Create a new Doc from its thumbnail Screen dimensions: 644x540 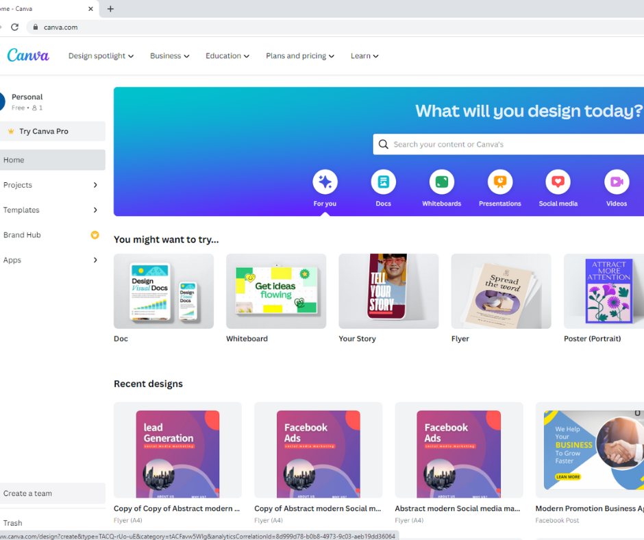(x=164, y=291)
